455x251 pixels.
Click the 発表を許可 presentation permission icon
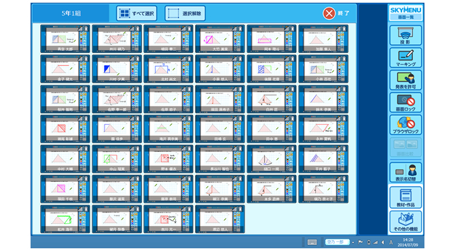(405, 80)
